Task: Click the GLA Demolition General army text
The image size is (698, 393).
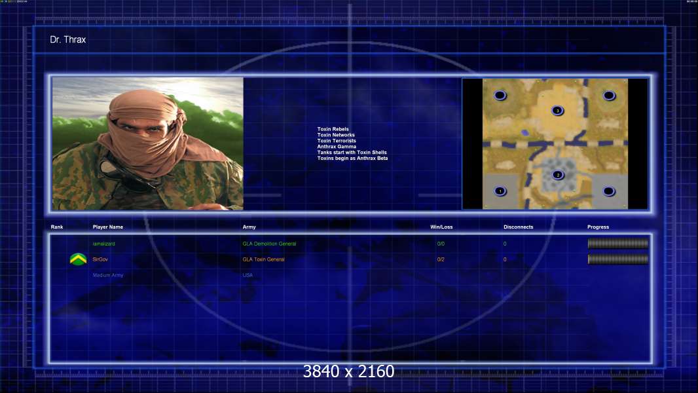Action: [269, 244]
